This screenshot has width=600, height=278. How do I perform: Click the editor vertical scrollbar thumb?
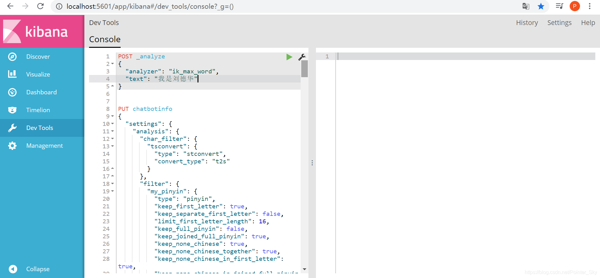click(x=304, y=69)
